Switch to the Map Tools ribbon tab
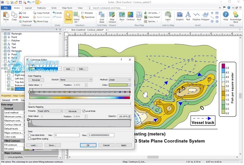The height and width of the screenshot is (165, 244). 67,8
